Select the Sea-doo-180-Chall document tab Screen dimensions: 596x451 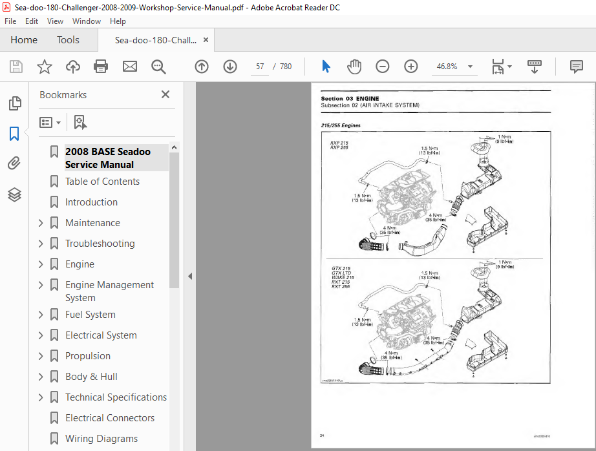coord(156,40)
